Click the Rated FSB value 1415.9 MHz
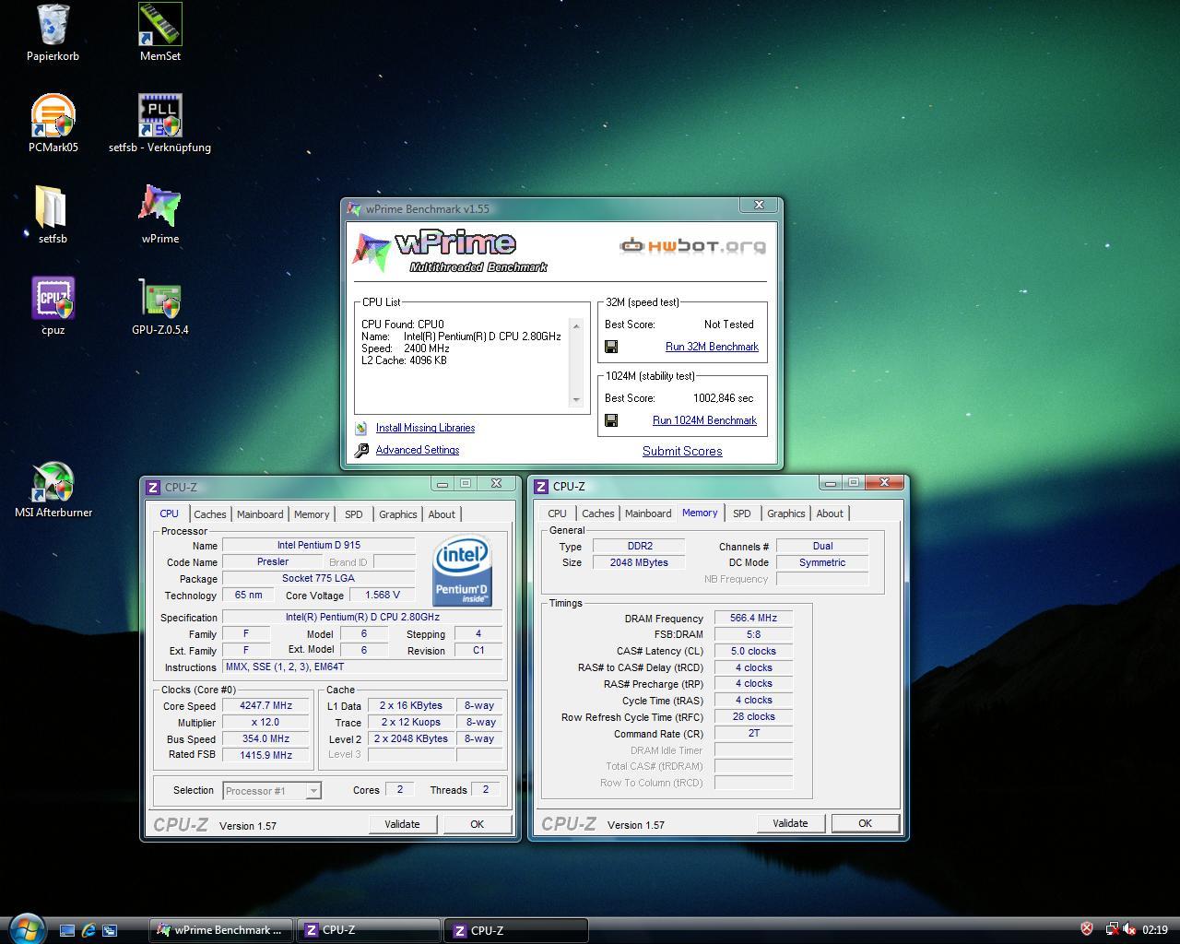Image resolution: width=1180 pixels, height=944 pixels. (265, 755)
